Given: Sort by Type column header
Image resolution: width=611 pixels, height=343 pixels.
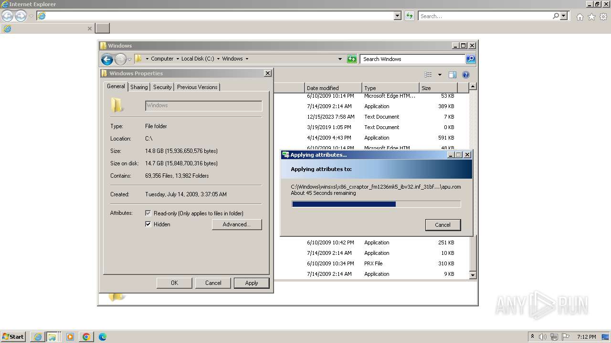Looking at the screenshot, I should click(x=390, y=88).
